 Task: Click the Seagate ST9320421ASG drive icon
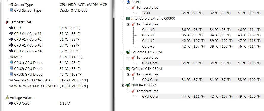click(x=11, y=80)
